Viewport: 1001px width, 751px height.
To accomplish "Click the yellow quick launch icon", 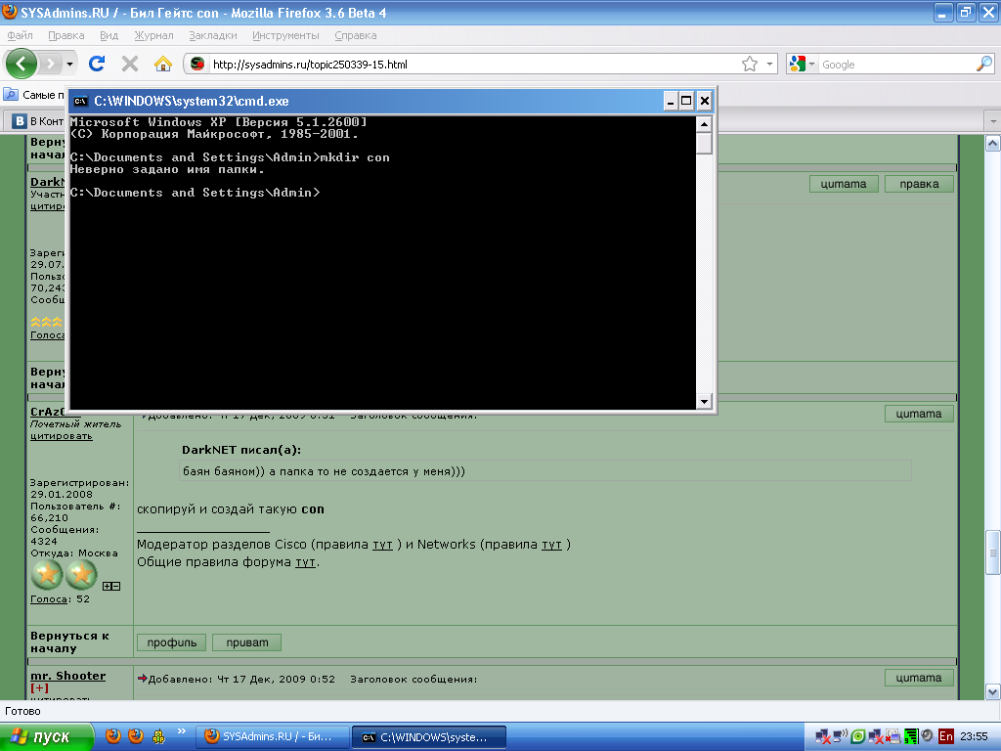I will click(159, 736).
